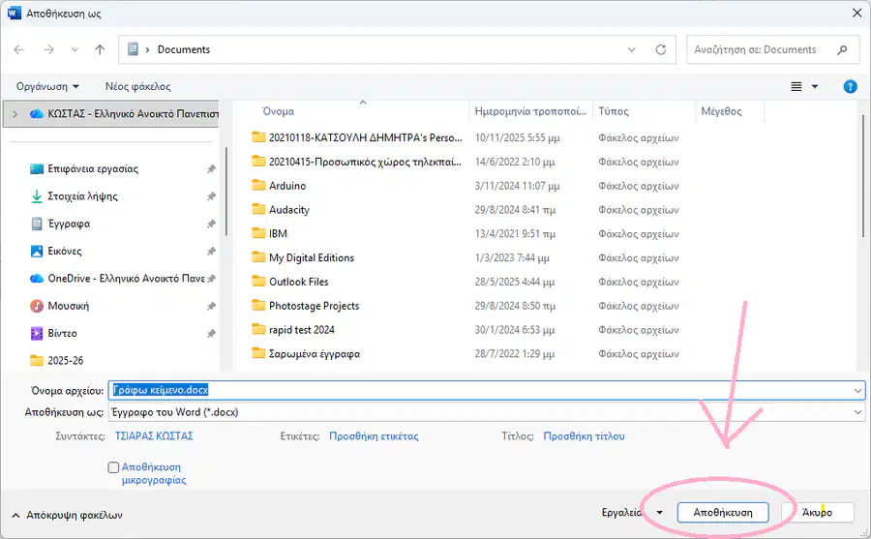The image size is (871, 539).
Task: Create a new folder with Νέος φάκελος
Action: click(137, 86)
